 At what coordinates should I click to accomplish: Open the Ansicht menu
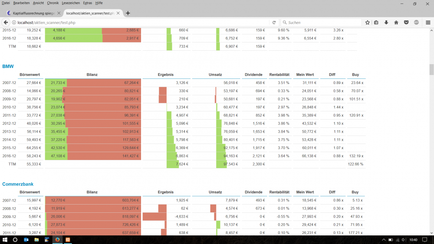click(x=38, y=3)
